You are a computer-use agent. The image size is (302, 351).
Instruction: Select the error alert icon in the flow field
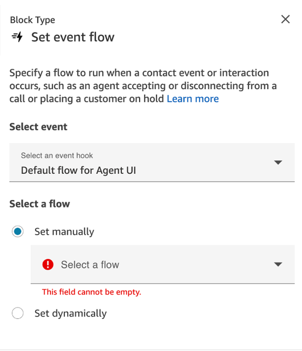click(x=48, y=264)
